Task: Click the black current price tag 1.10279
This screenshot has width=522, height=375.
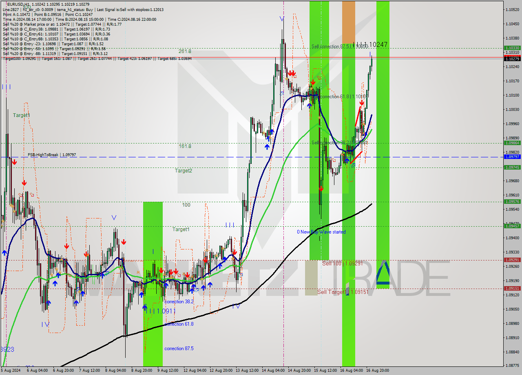Action: [x=512, y=59]
